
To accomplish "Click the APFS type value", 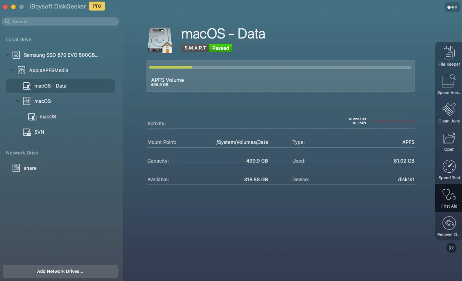I will pyautogui.click(x=409, y=142).
